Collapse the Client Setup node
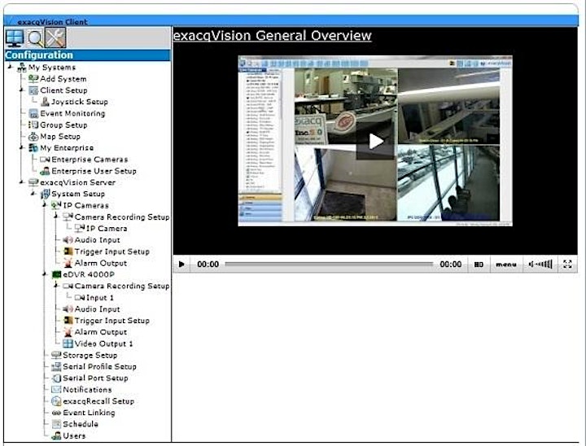Image resolution: width=586 pixels, height=446 pixels. click(22, 90)
